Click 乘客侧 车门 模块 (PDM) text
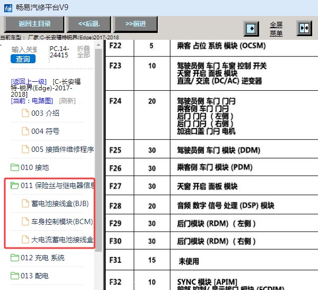Viewport: 318px width, 290px height. pos(215,167)
